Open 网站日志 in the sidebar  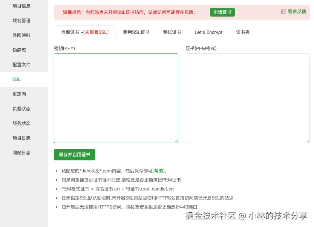[21, 152]
